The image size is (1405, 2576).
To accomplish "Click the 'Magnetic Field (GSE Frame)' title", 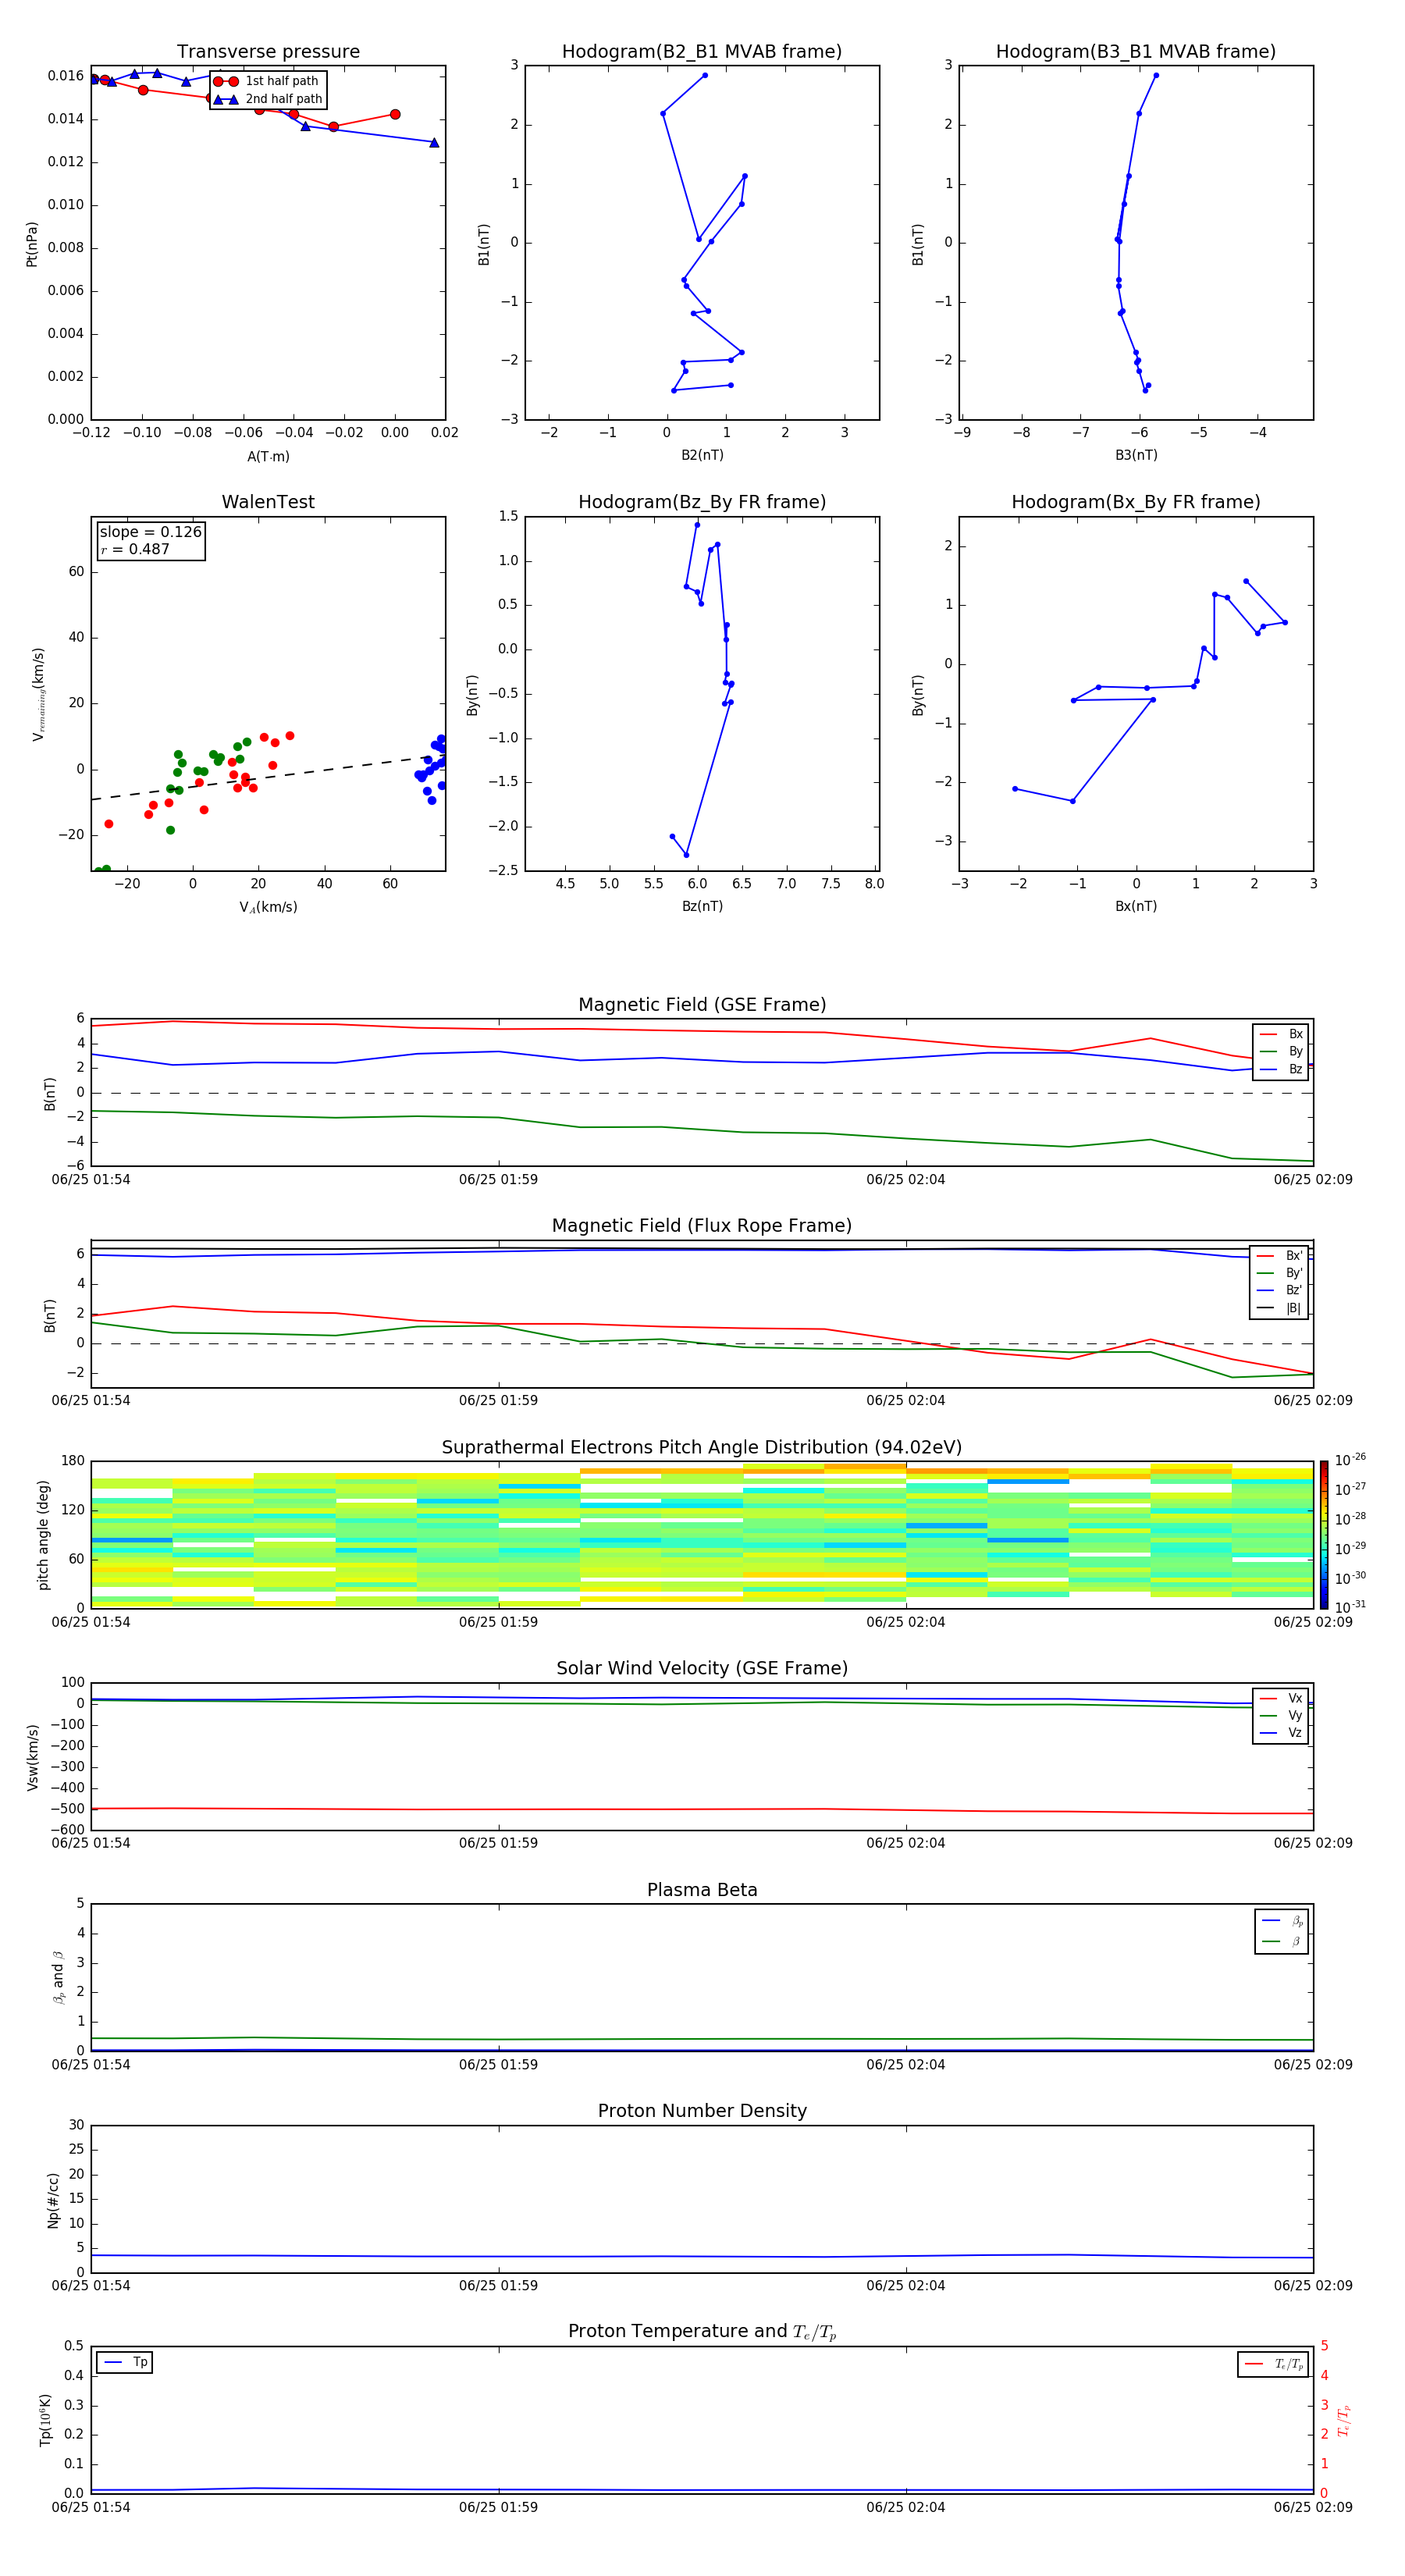I will [702, 1005].
